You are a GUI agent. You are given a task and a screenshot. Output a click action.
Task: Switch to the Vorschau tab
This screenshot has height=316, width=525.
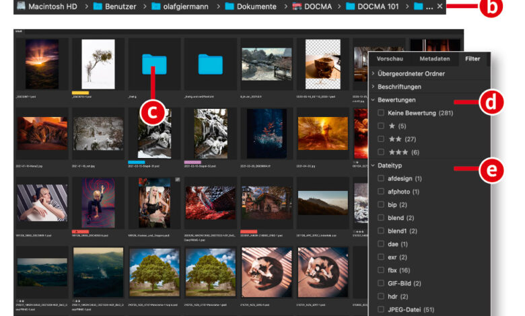(390, 59)
